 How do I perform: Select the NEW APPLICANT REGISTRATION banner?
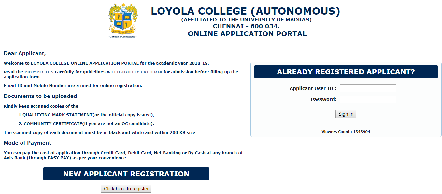tap(126, 174)
